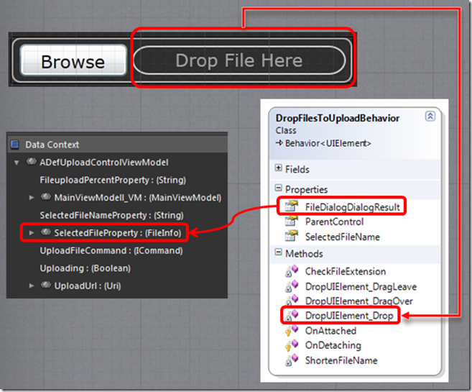
Task: Select the DropUIElement_DragOver method name
Action: [x=359, y=301]
